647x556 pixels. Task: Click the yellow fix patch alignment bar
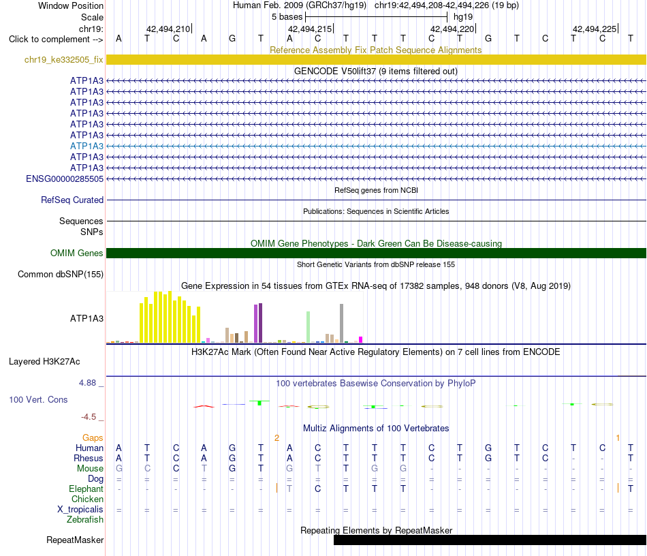click(x=376, y=59)
